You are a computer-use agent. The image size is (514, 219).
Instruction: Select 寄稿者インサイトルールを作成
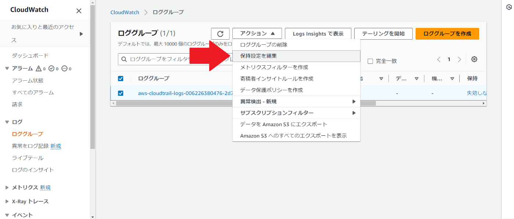296,79
